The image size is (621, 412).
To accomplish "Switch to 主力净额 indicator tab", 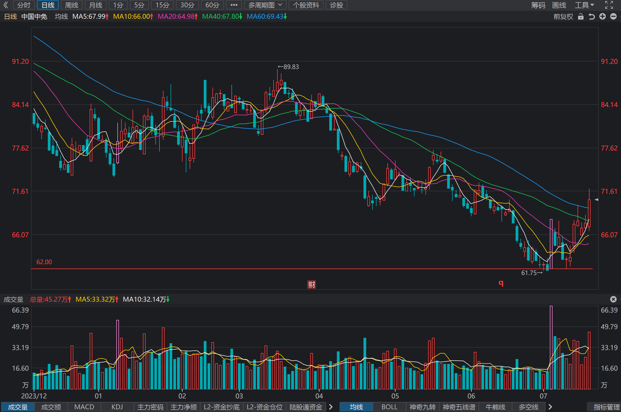I will pos(184,407).
